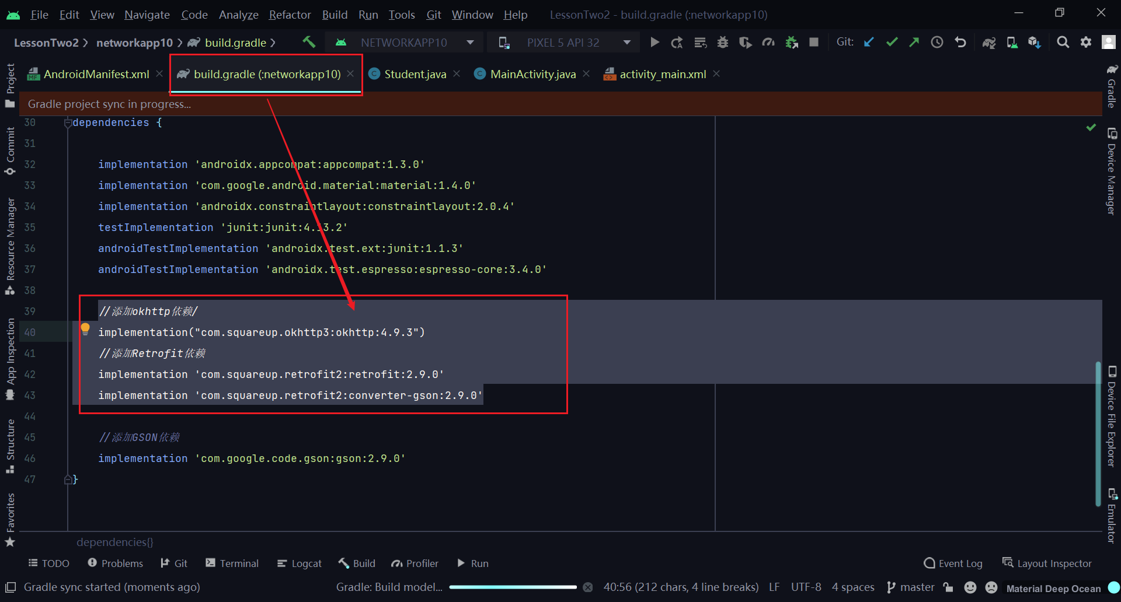The image size is (1121, 602).
Task: Open the Apply Changes rerun icon
Action: click(x=677, y=42)
